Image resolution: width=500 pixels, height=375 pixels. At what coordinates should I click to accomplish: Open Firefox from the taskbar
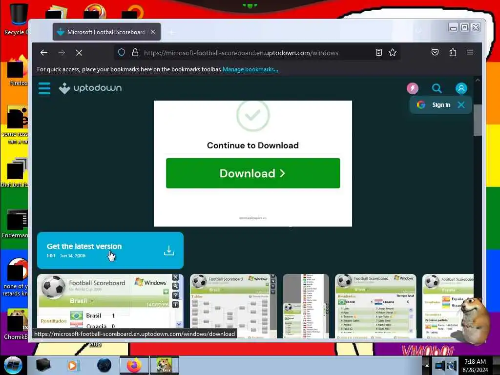click(134, 365)
